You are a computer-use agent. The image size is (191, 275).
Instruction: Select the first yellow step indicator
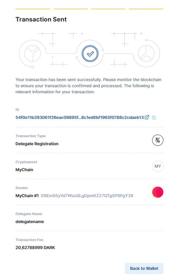(33, 9)
